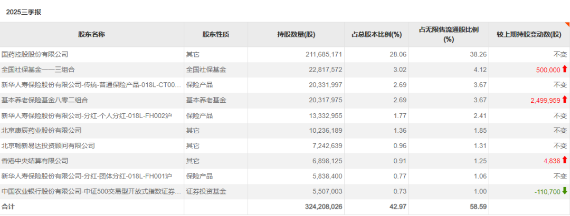
Task: Click total holdings 324,208,026
Action: tap(324, 207)
